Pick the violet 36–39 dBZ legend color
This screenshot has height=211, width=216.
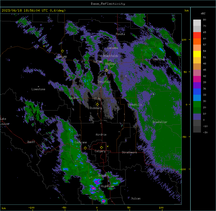[x=197, y=85]
